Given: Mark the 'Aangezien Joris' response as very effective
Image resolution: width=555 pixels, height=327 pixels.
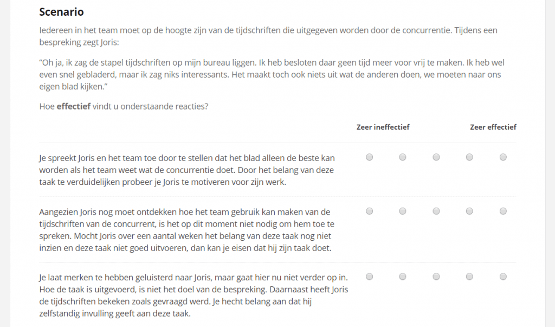Looking at the screenshot, I should pyautogui.click(x=503, y=211).
